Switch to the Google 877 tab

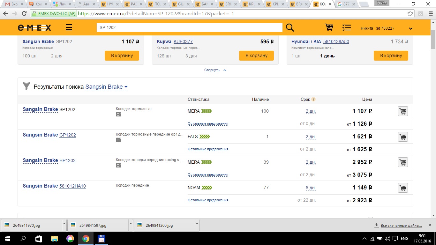[346, 4]
